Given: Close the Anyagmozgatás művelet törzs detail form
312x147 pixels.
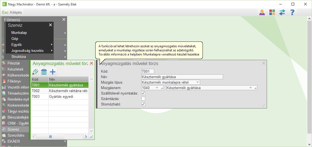Looking at the screenshot, I should pyautogui.click(x=264, y=63).
